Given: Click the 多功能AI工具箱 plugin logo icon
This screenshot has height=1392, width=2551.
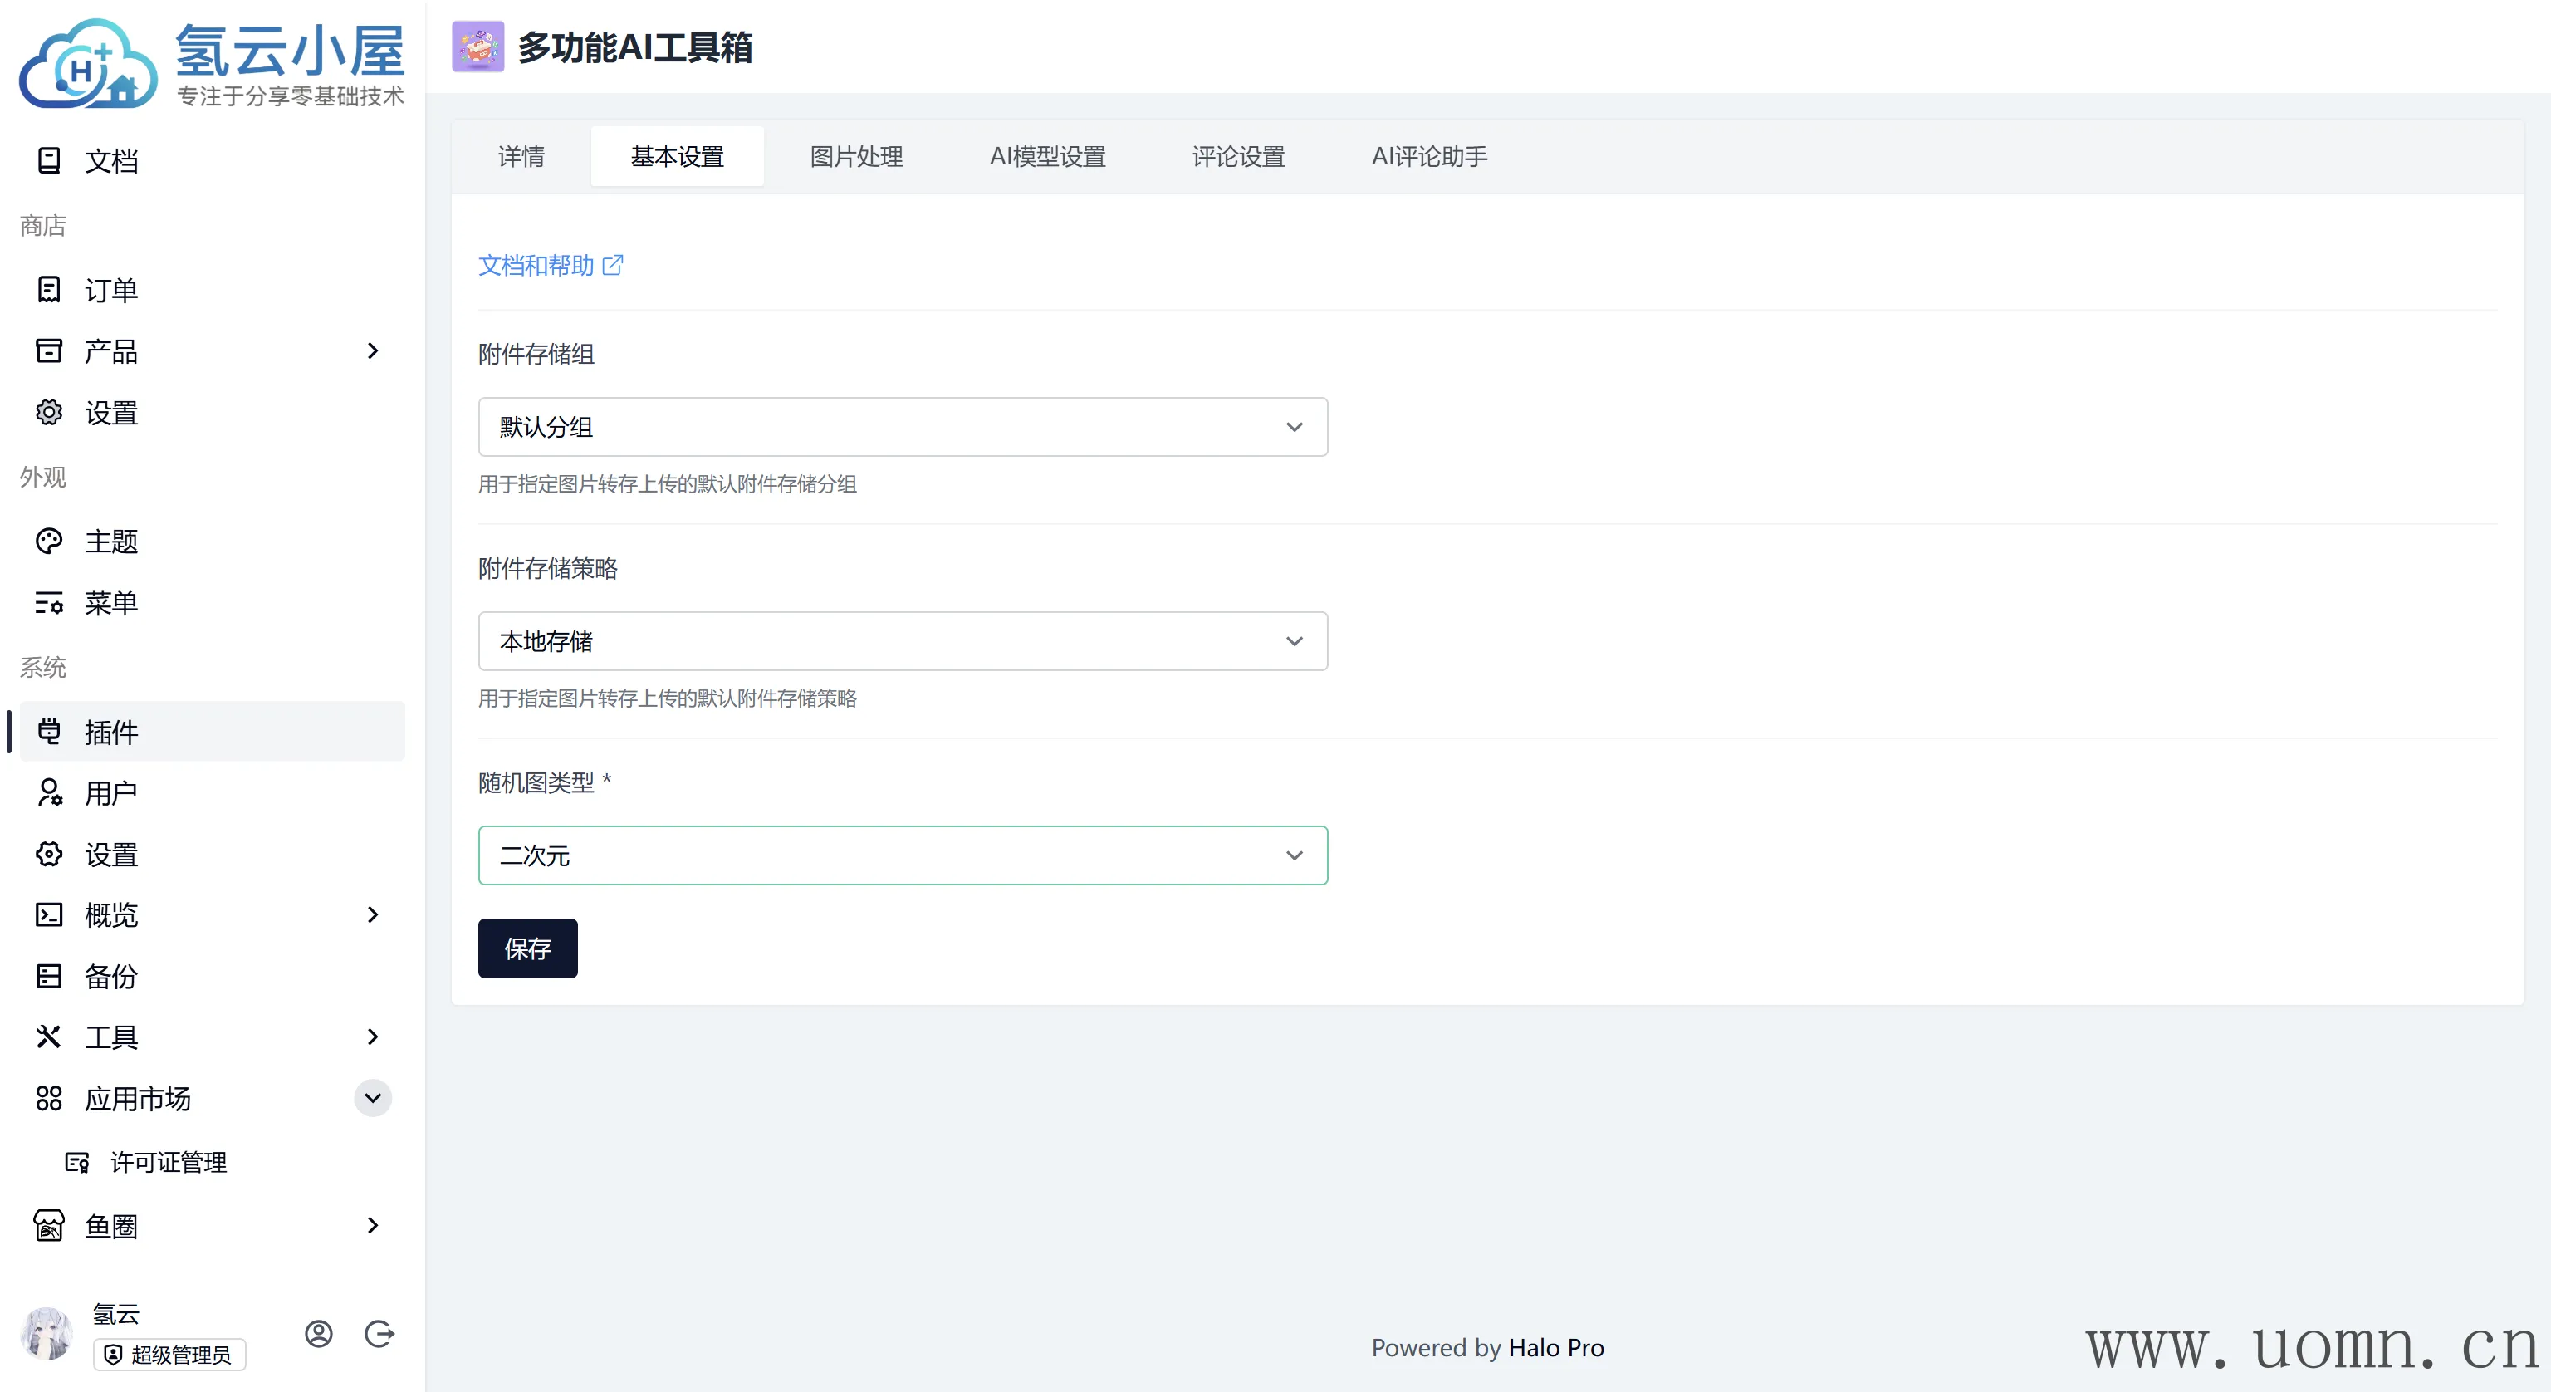Looking at the screenshot, I should coord(477,47).
